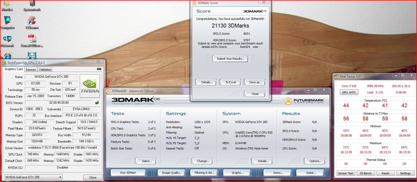Click the GPU-Z screenshot camera icon
The height and width of the screenshot is (182, 417).
99,69
